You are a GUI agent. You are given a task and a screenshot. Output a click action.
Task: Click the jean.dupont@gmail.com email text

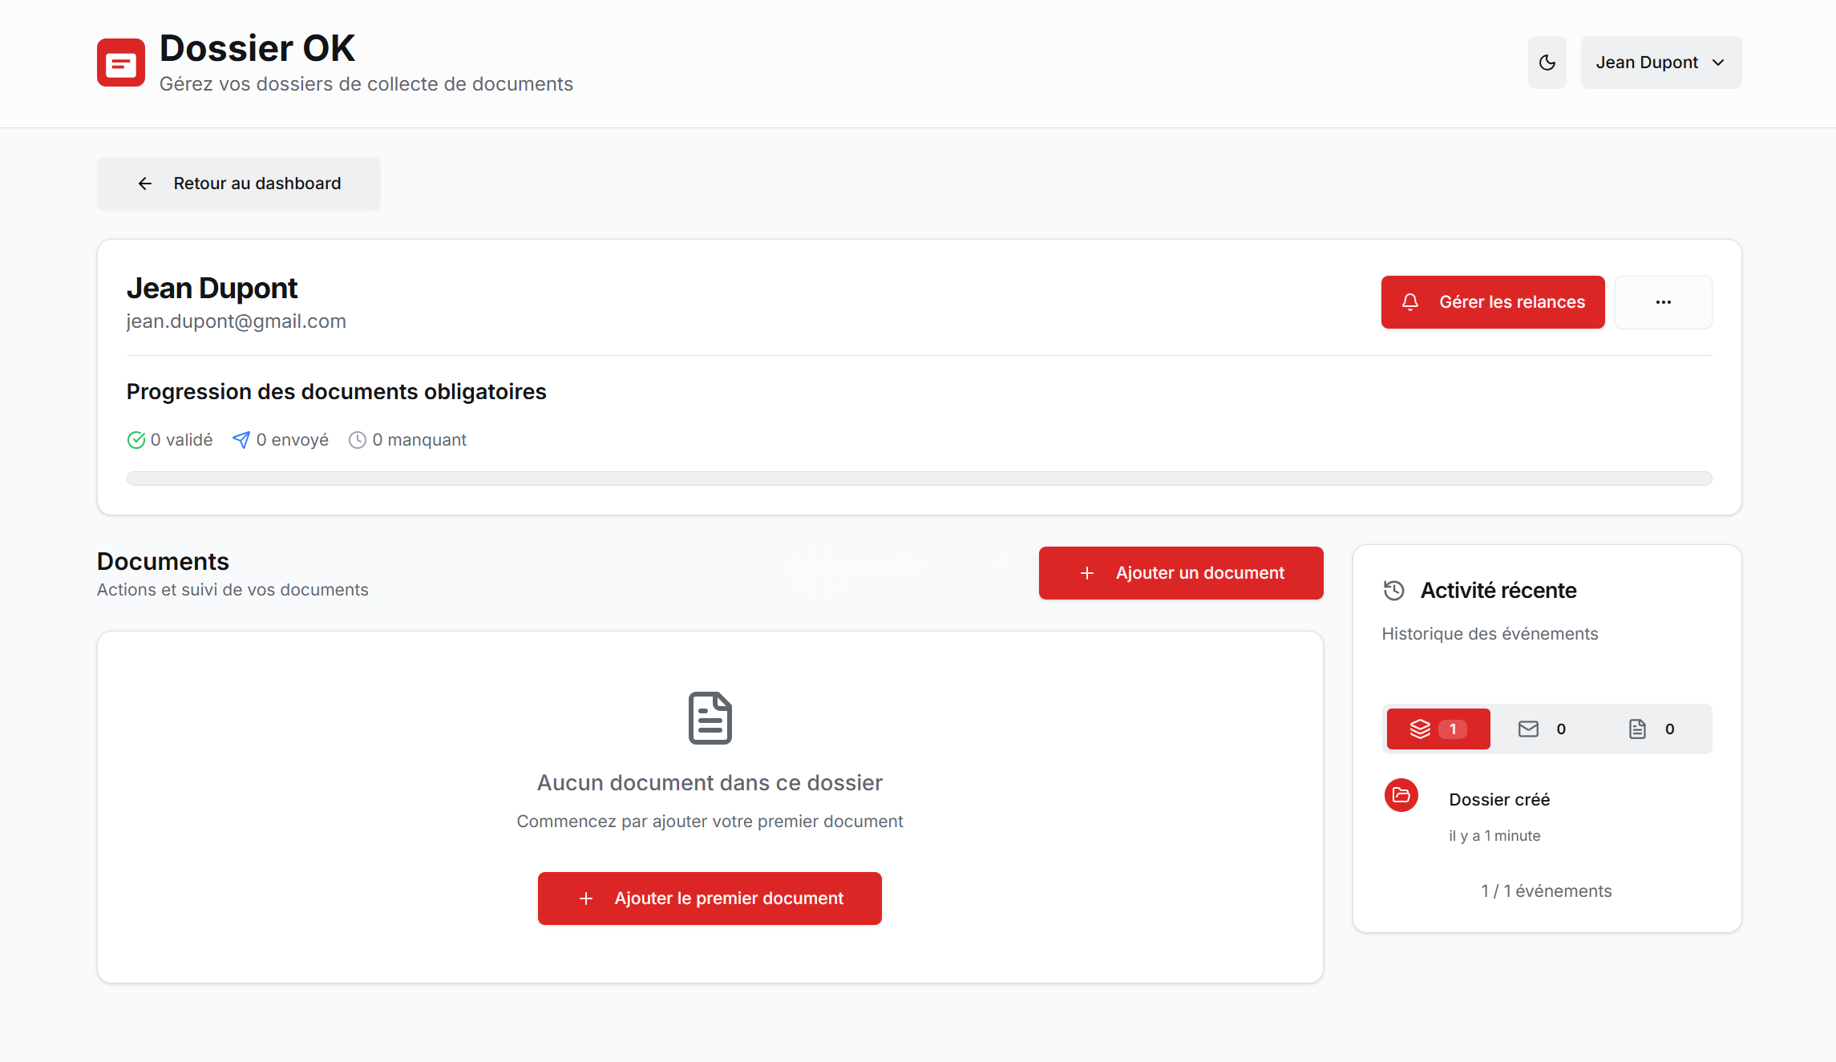click(x=237, y=321)
